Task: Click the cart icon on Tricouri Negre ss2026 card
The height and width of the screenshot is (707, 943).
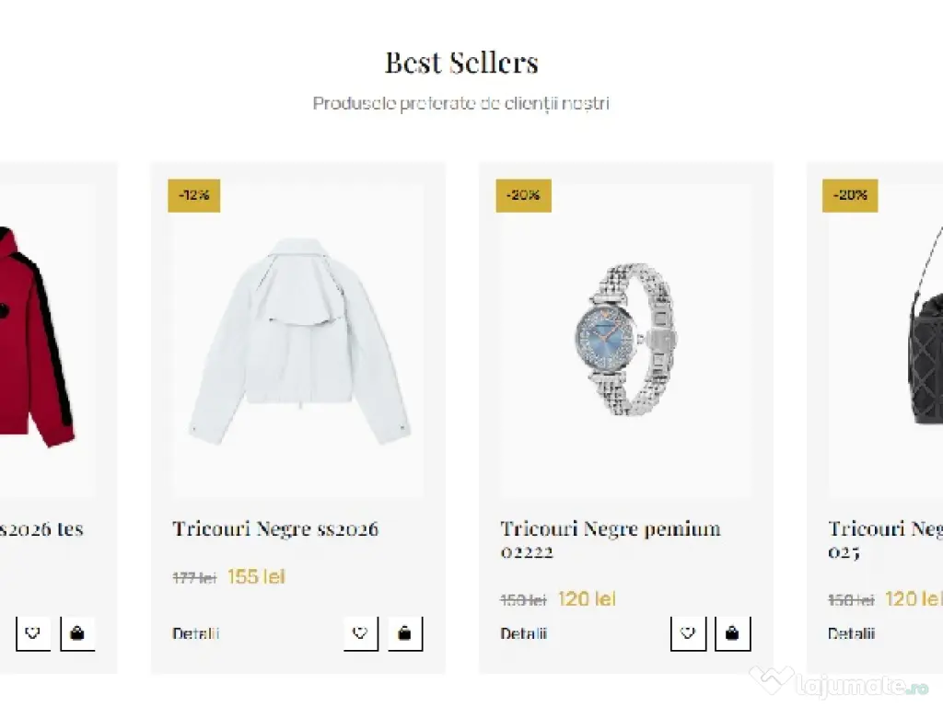Action: click(x=405, y=632)
